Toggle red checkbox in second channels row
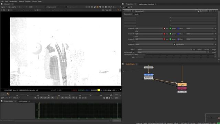This screenshot has width=220, height=124. (164, 34)
